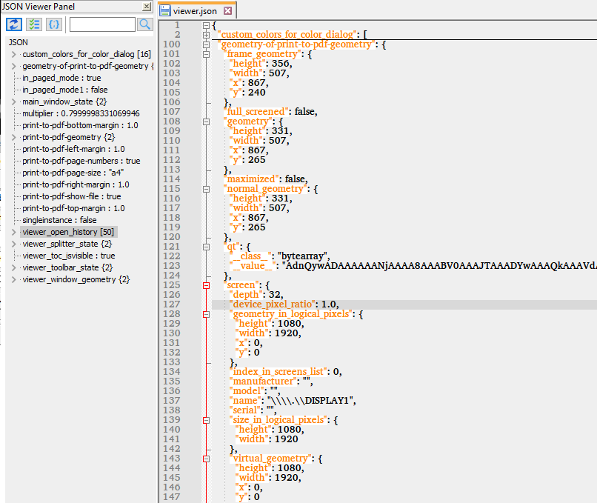
Task: Click the bytearray value on line 122
Action: (x=303, y=256)
